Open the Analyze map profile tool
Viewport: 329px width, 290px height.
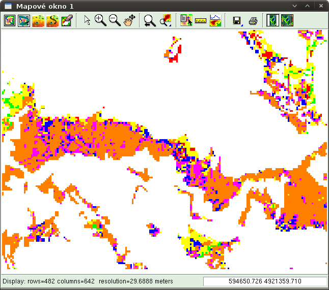pos(215,20)
